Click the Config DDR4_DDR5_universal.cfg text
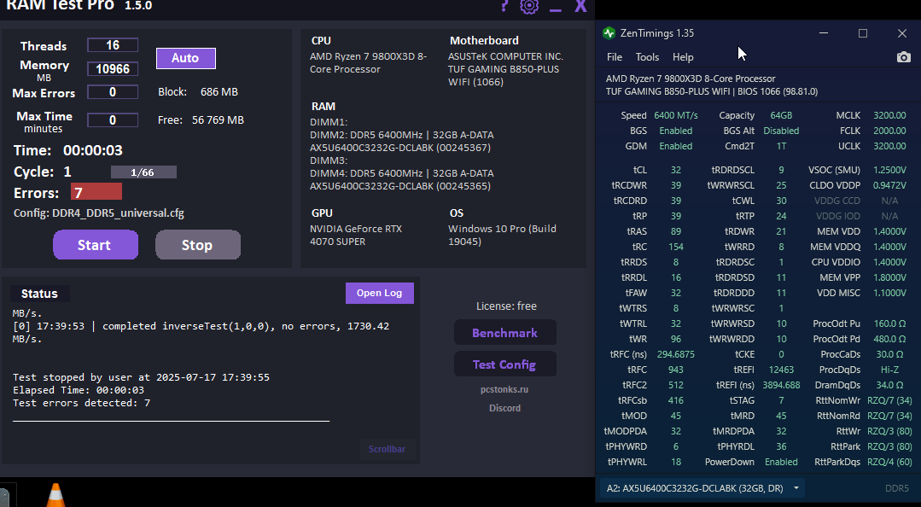Screen dimensions: 921x507 [x=99, y=213]
